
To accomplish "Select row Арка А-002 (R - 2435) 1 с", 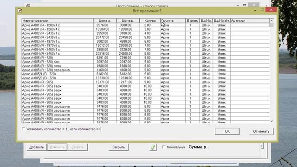I will [145, 33].
